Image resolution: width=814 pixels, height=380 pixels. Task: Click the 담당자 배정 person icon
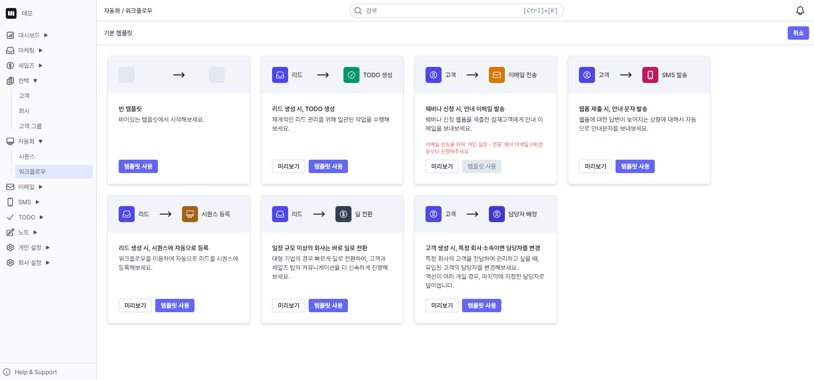[497, 214]
